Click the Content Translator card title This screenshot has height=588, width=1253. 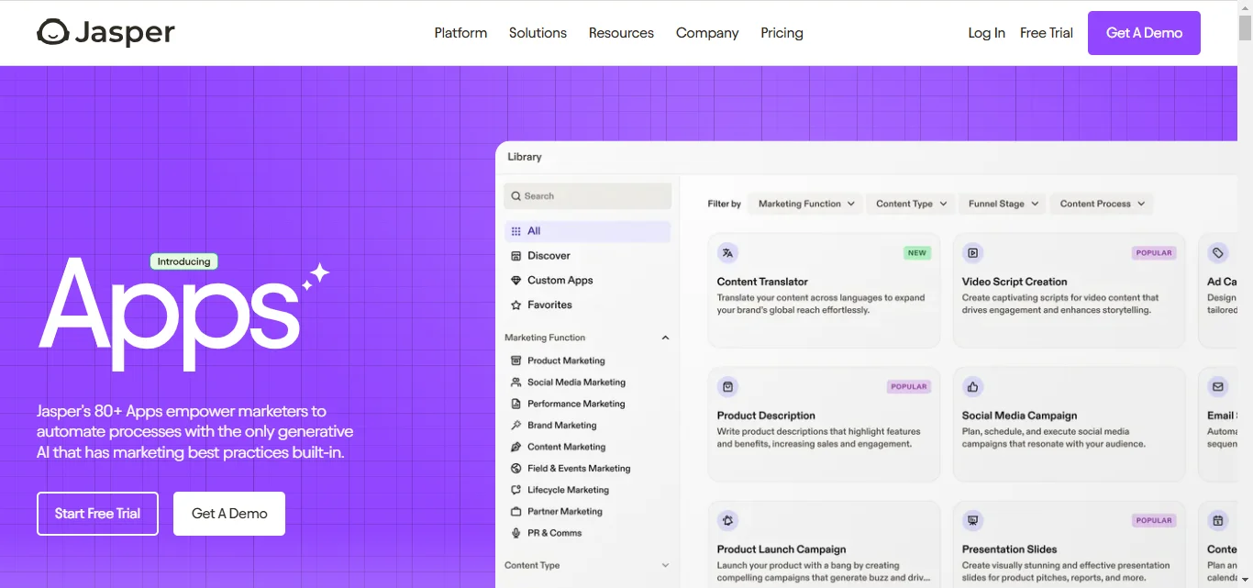(762, 282)
